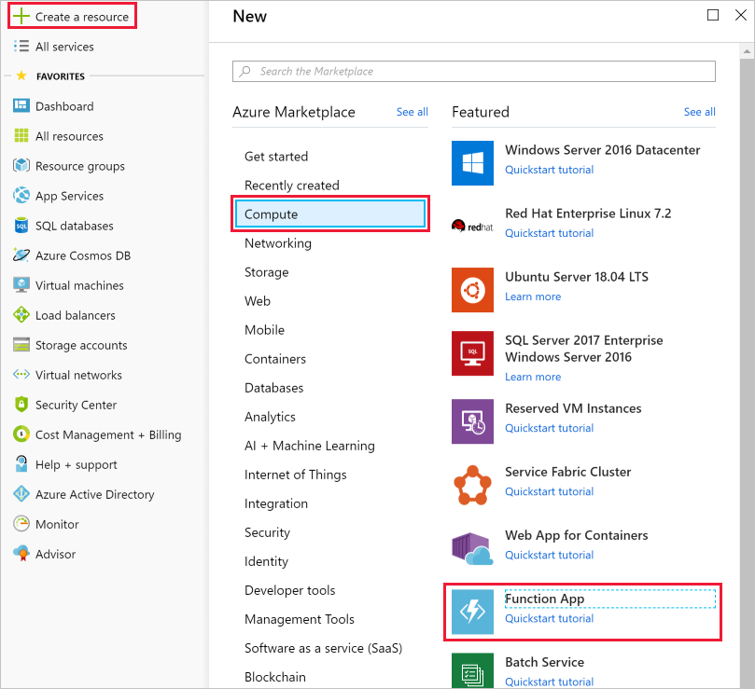Image resolution: width=755 pixels, height=689 pixels.
Task: Close the New blade
Action: pyautogui.click(x=741, y=16)
